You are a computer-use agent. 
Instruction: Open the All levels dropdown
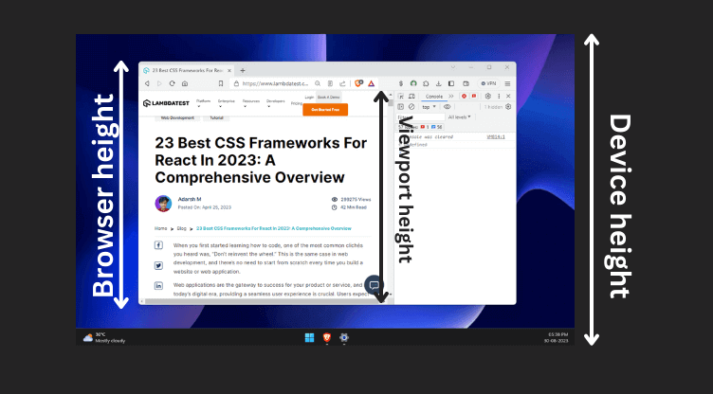(x=459, y=117)
